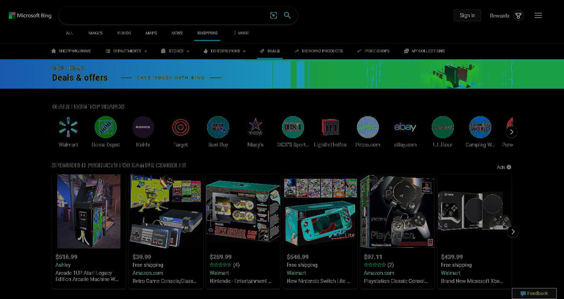Open the Feedback button
The width and height of the screenshot is (564, 299).
(534, 294)
